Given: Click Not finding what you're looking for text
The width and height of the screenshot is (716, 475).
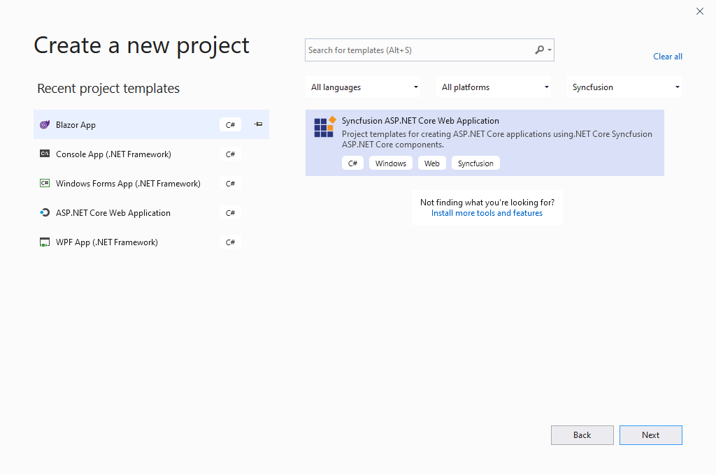Looking at the screenshot, I should [x=487, y=202].
